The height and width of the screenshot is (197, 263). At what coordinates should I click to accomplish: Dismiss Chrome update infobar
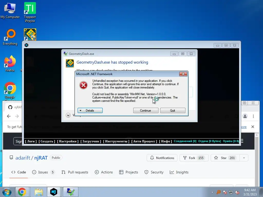253,127
